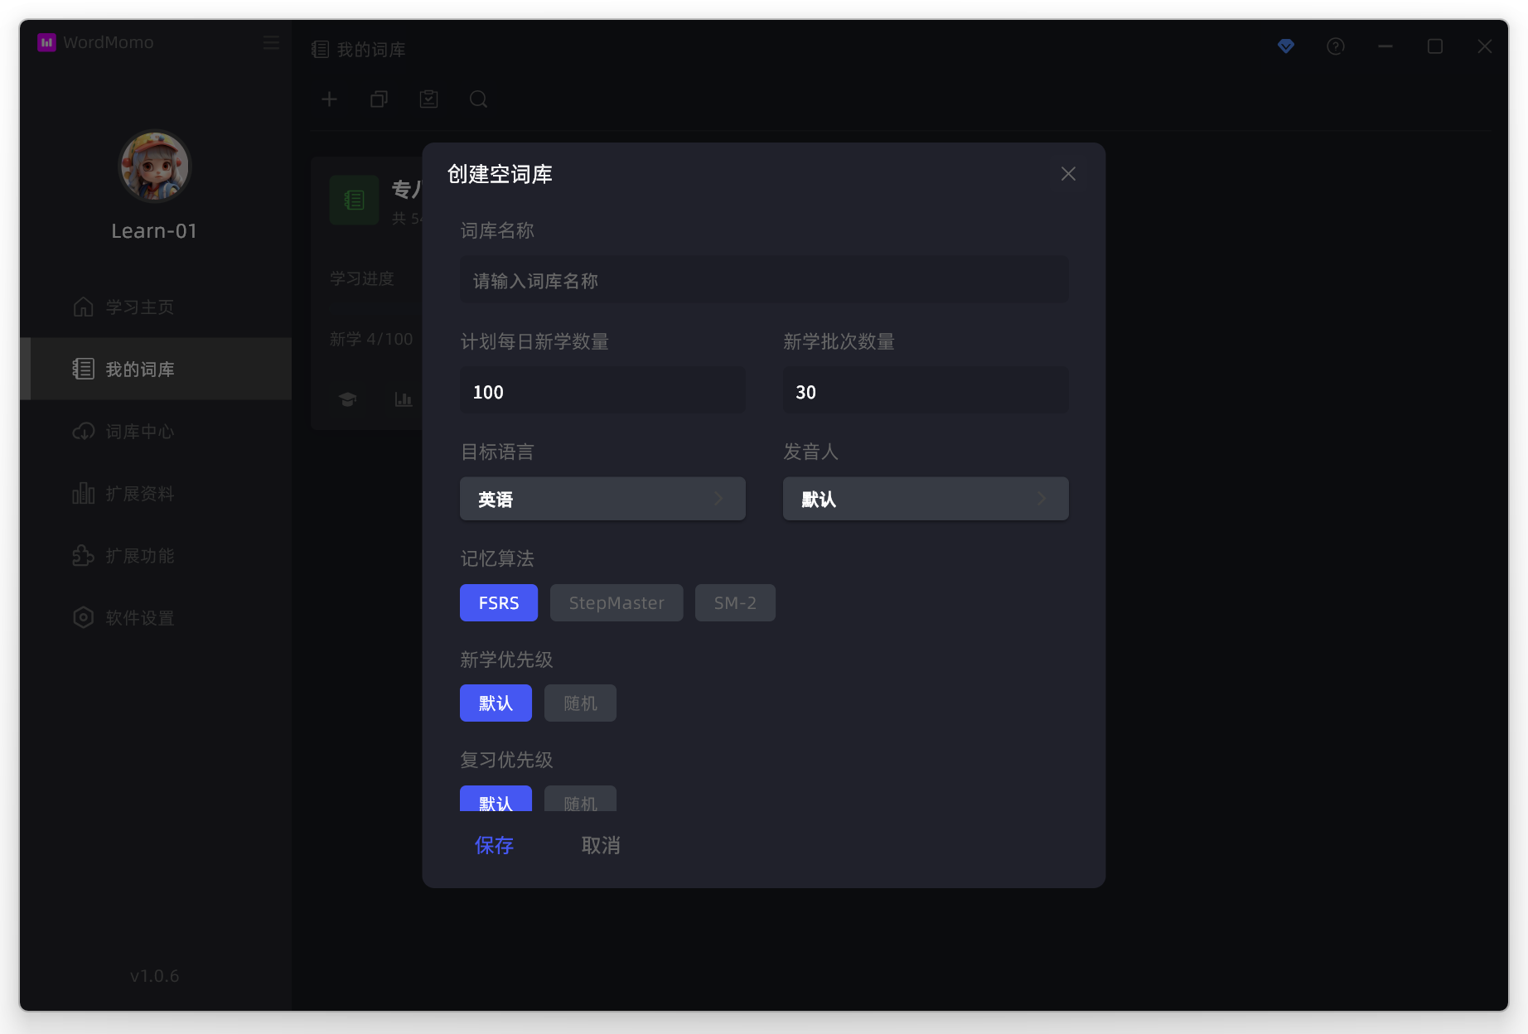1528x1034 pixels.
Task: Select FSRS memory algorithm option
Action: pyautogui.click(x=499, y=603)
